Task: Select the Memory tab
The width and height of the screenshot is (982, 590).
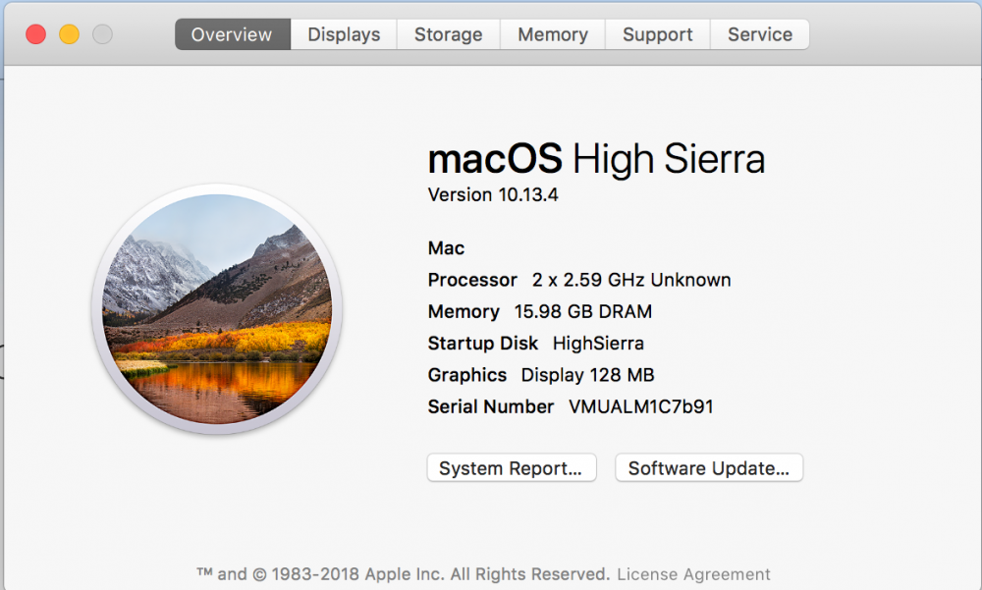Action: [x=552, y=34]
